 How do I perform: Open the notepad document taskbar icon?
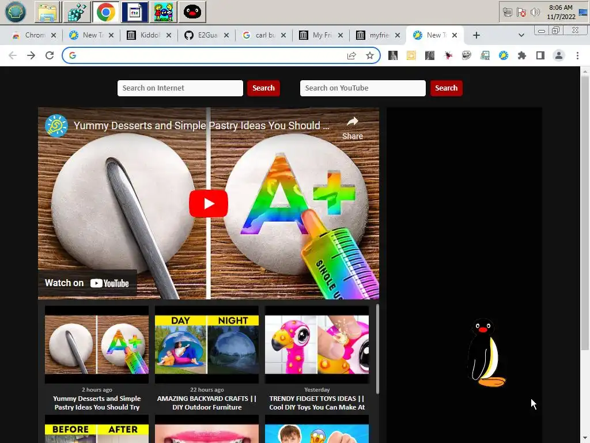[x=134, y=12]
